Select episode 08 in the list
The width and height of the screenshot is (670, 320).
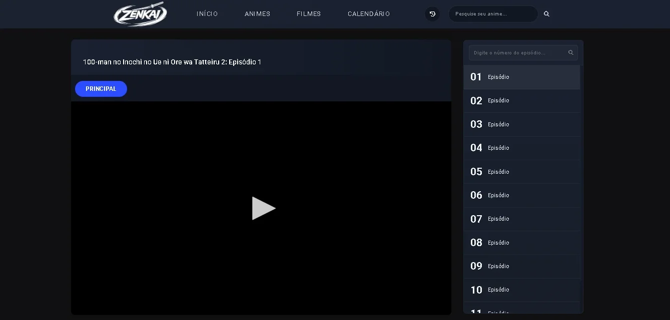click(x=522, y=243)
